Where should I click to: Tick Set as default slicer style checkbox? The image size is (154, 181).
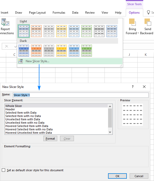tap(4, 170)
